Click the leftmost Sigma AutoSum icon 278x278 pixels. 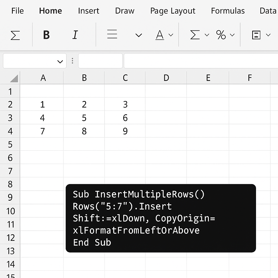(15, 35)
